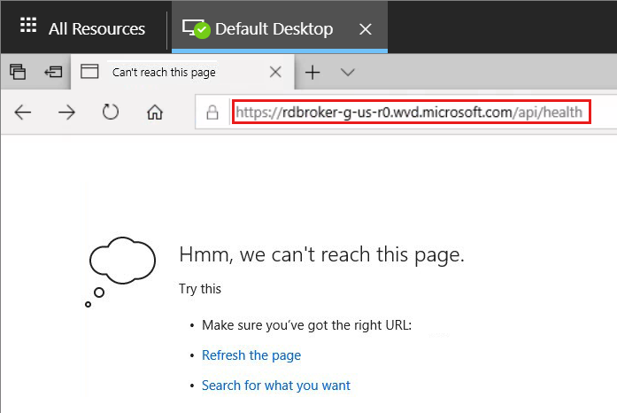Go to the home page
The height and width of the screenshot is (413, 617).
pyautogui.click(x=155, y=113)
